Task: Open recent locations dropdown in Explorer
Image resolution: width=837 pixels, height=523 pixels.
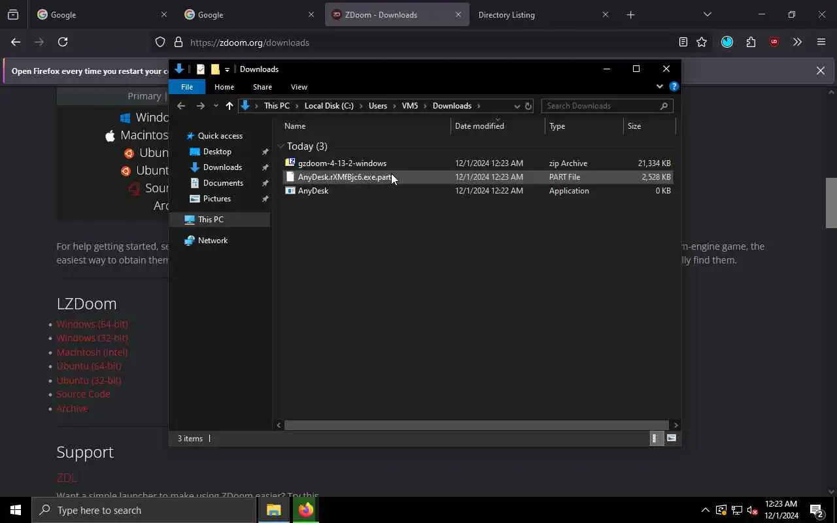Action: [216, 106]
